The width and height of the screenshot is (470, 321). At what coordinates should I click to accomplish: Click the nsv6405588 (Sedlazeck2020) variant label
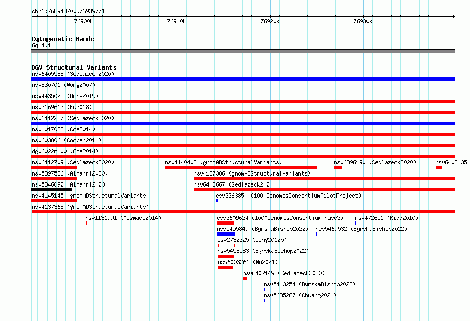73,74
